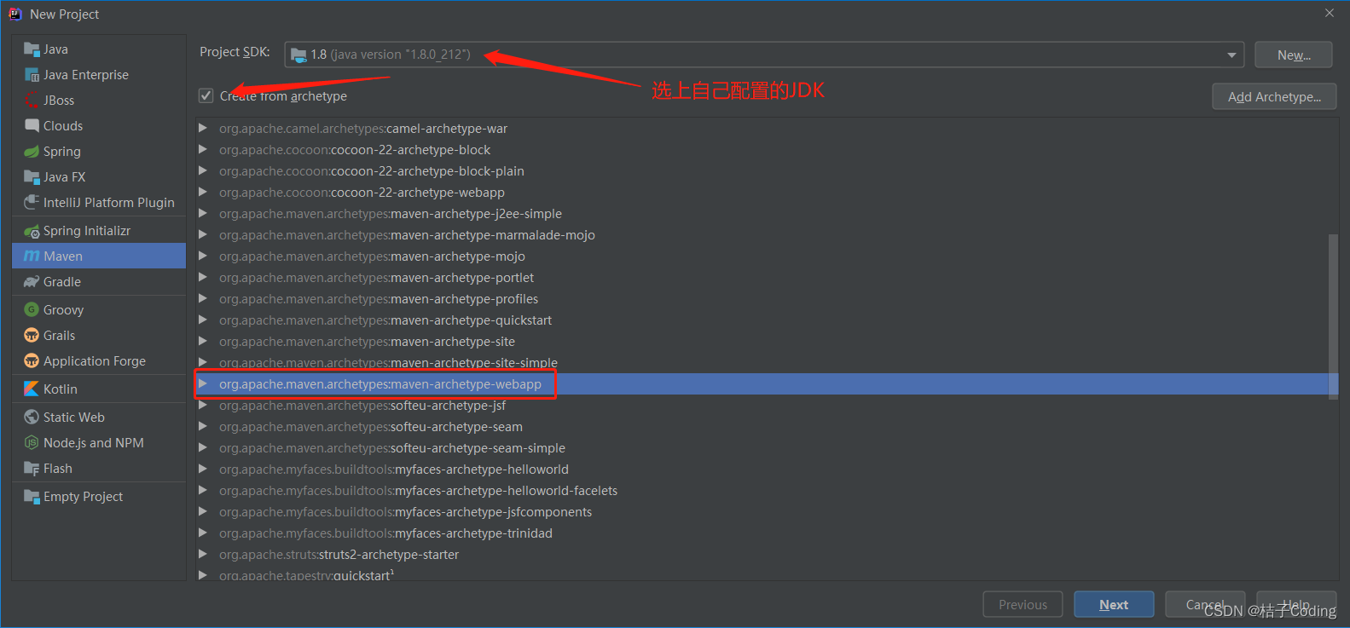
Task: Click the Groovy circle icon
Action: (x=32, y=310)
